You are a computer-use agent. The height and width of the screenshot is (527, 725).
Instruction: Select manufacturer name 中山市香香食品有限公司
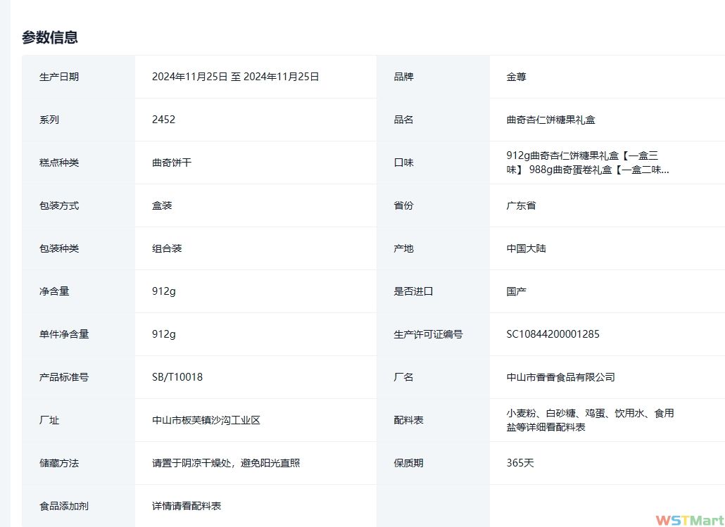pos(560,377)
